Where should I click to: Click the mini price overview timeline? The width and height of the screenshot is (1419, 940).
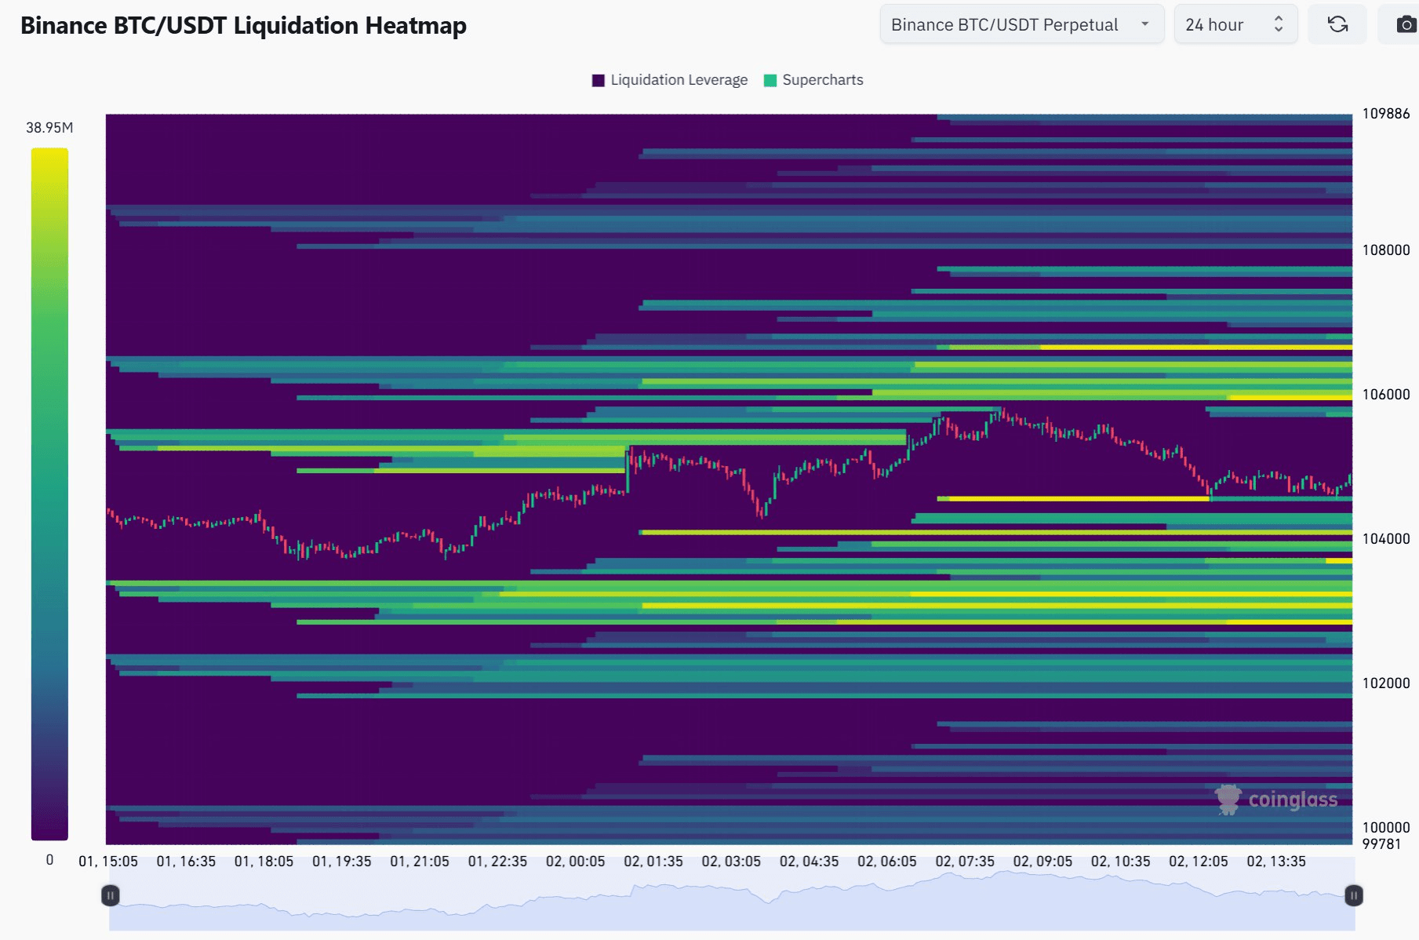click(731, 902)
